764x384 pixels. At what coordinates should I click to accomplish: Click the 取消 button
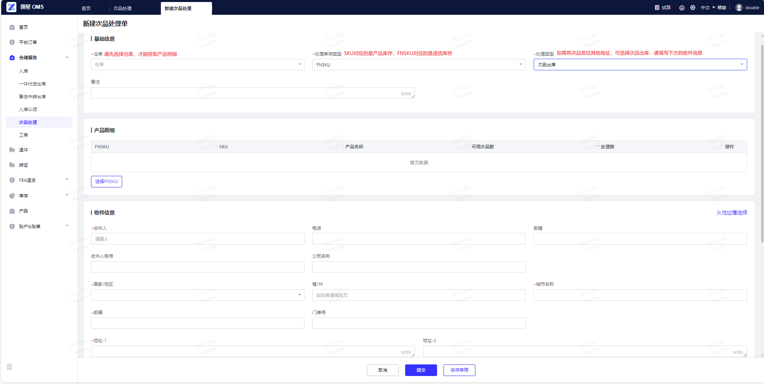click(383, 370)
